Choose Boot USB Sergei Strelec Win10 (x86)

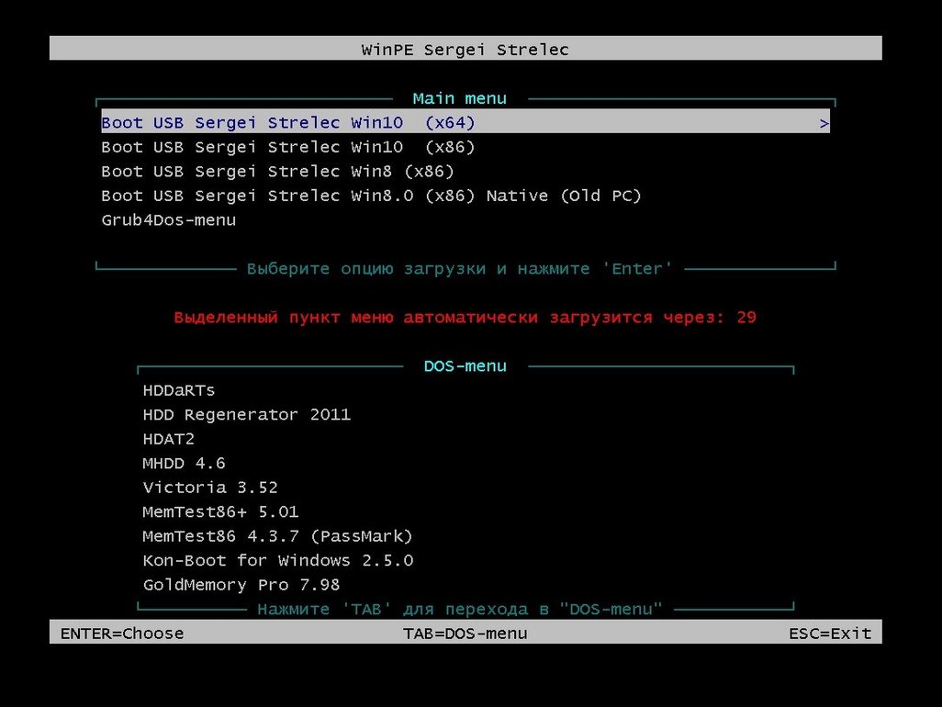tap(288, 147)
